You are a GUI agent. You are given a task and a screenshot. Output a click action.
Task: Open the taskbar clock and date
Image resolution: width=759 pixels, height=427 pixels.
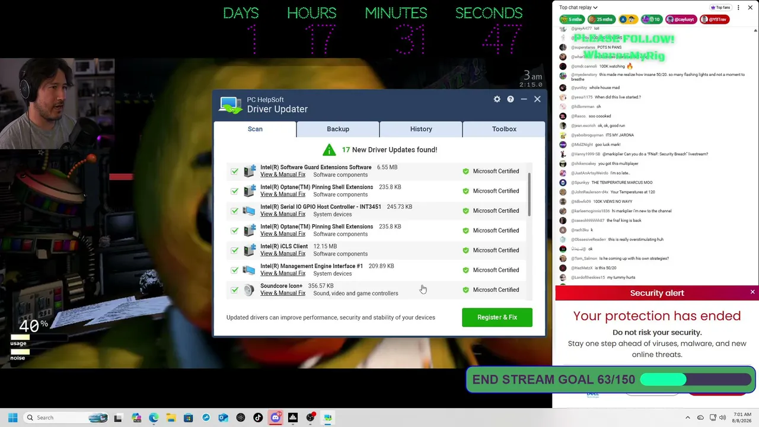pos(742,418)
